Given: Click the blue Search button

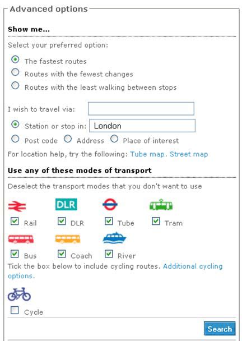Looking at the screenshot, I should point(220,329).
